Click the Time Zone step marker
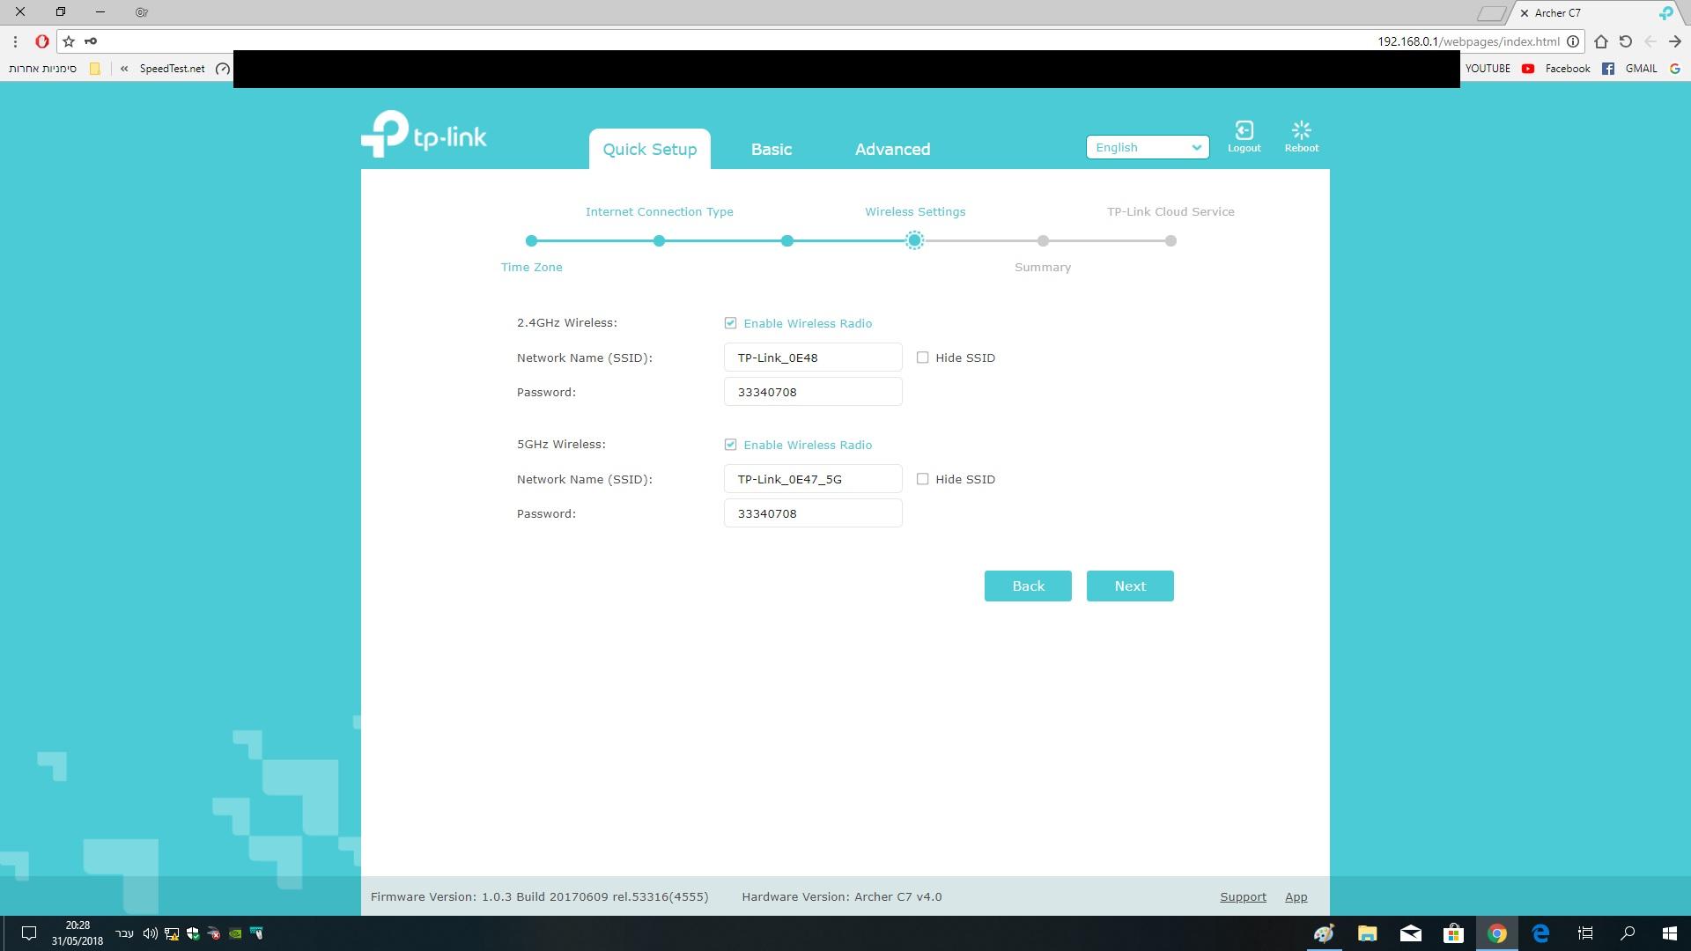Screen dimensions: 1691x951 [531, 240]
